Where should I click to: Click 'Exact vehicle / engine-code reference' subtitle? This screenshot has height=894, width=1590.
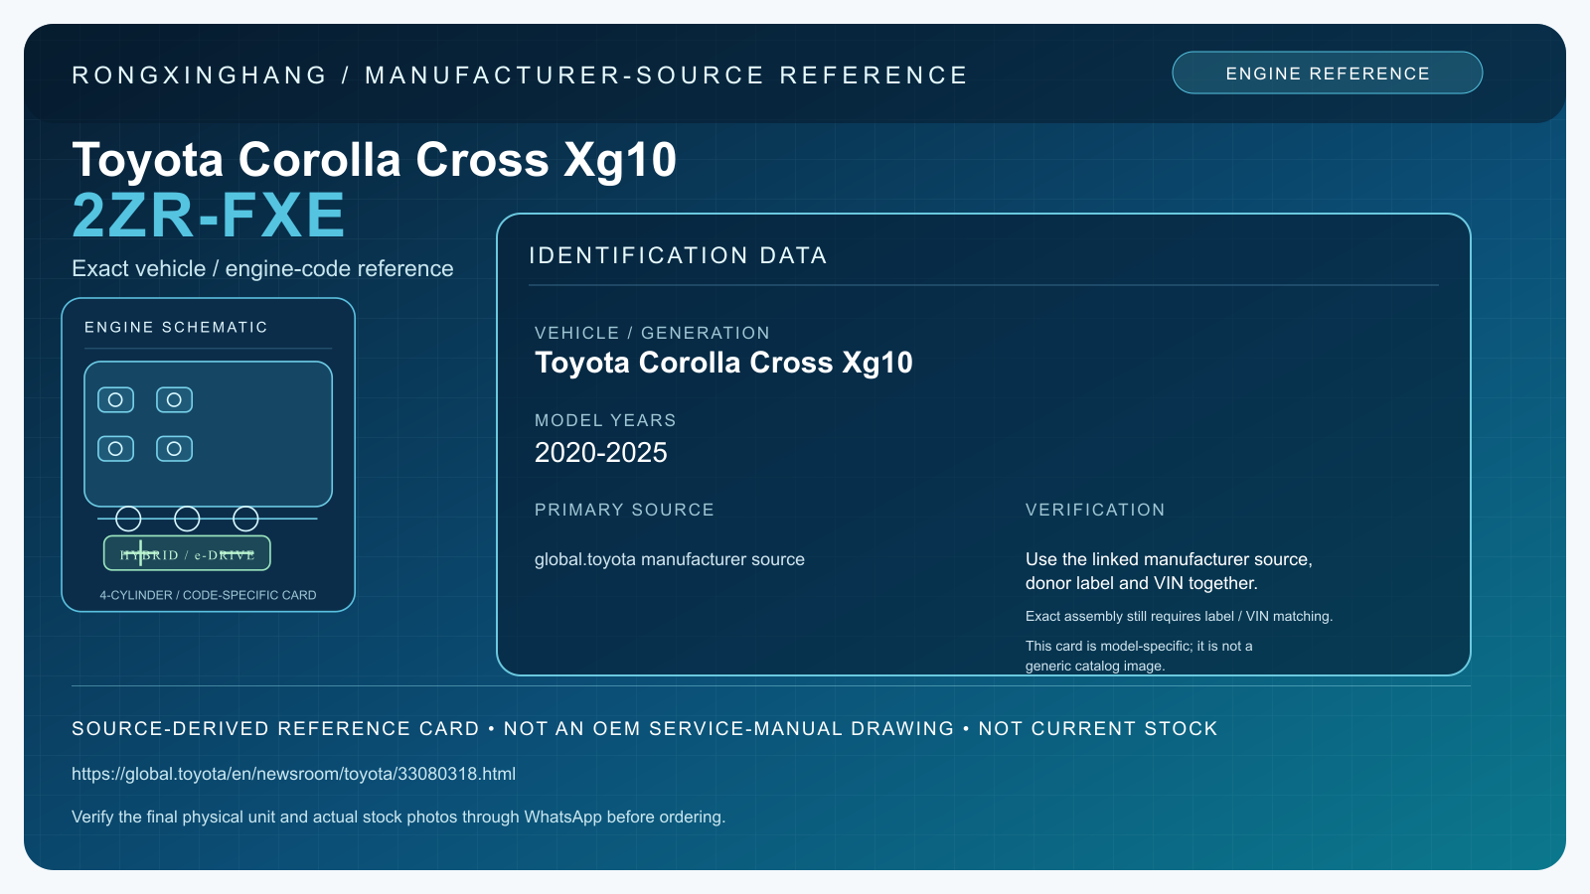pos(262,268)
